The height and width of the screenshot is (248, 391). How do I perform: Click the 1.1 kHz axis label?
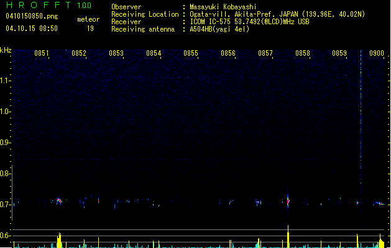5,81
